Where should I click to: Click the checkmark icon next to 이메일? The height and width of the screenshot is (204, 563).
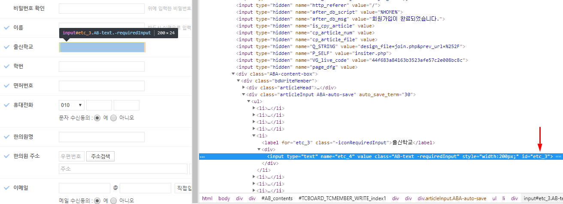[6, 188]
